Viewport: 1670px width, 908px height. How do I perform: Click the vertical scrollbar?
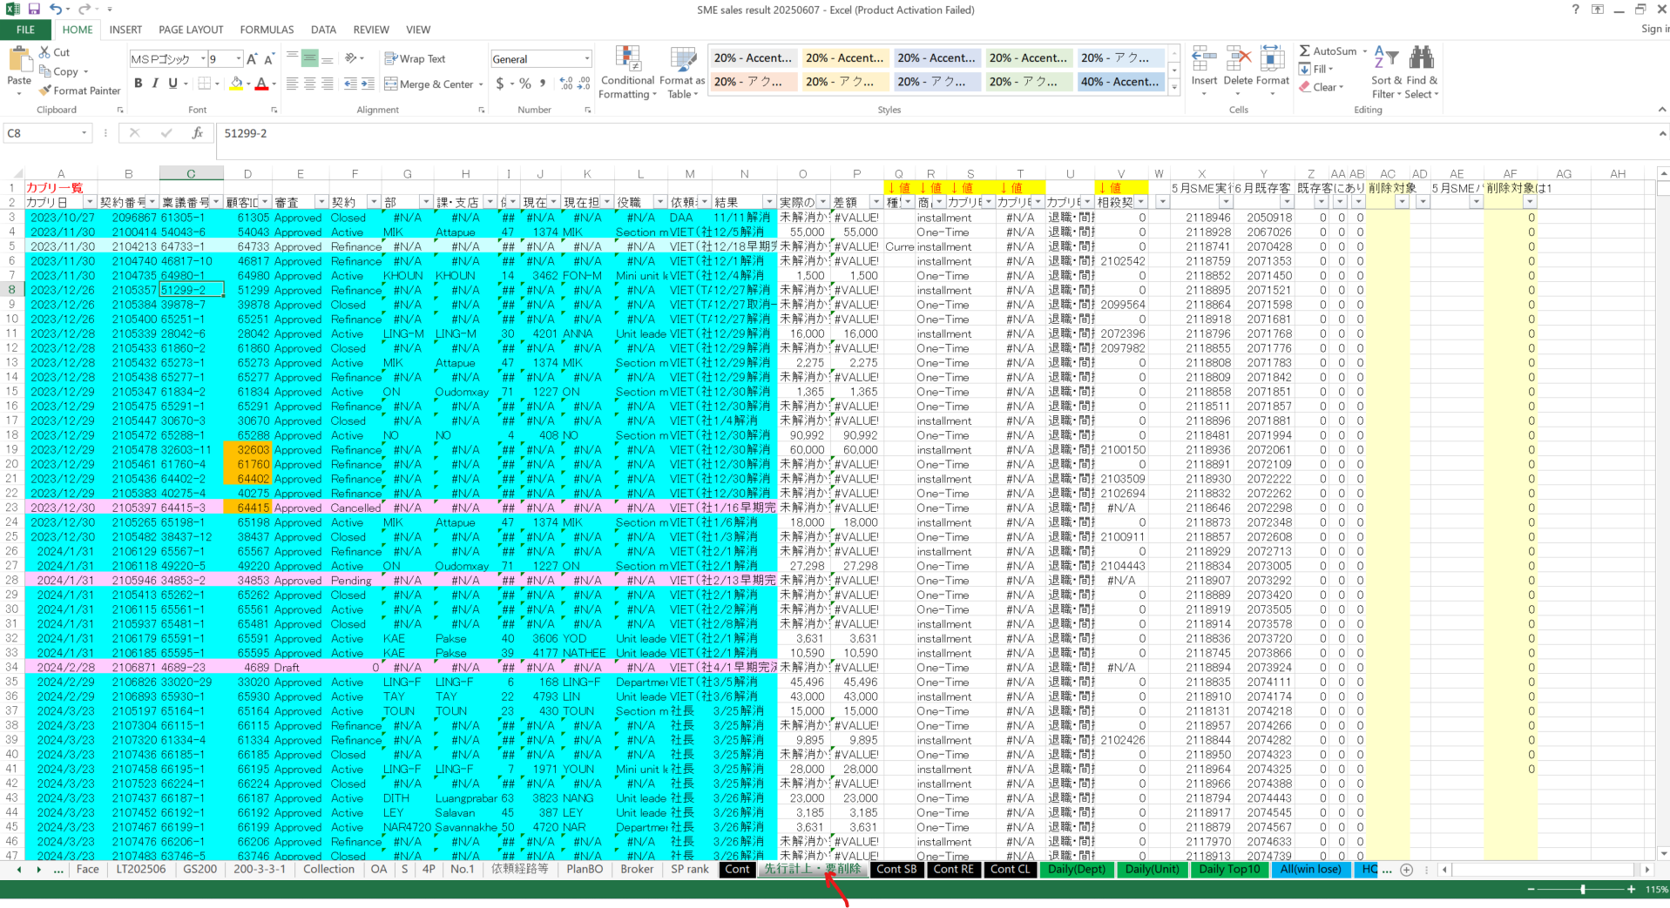pos(1662,514)
